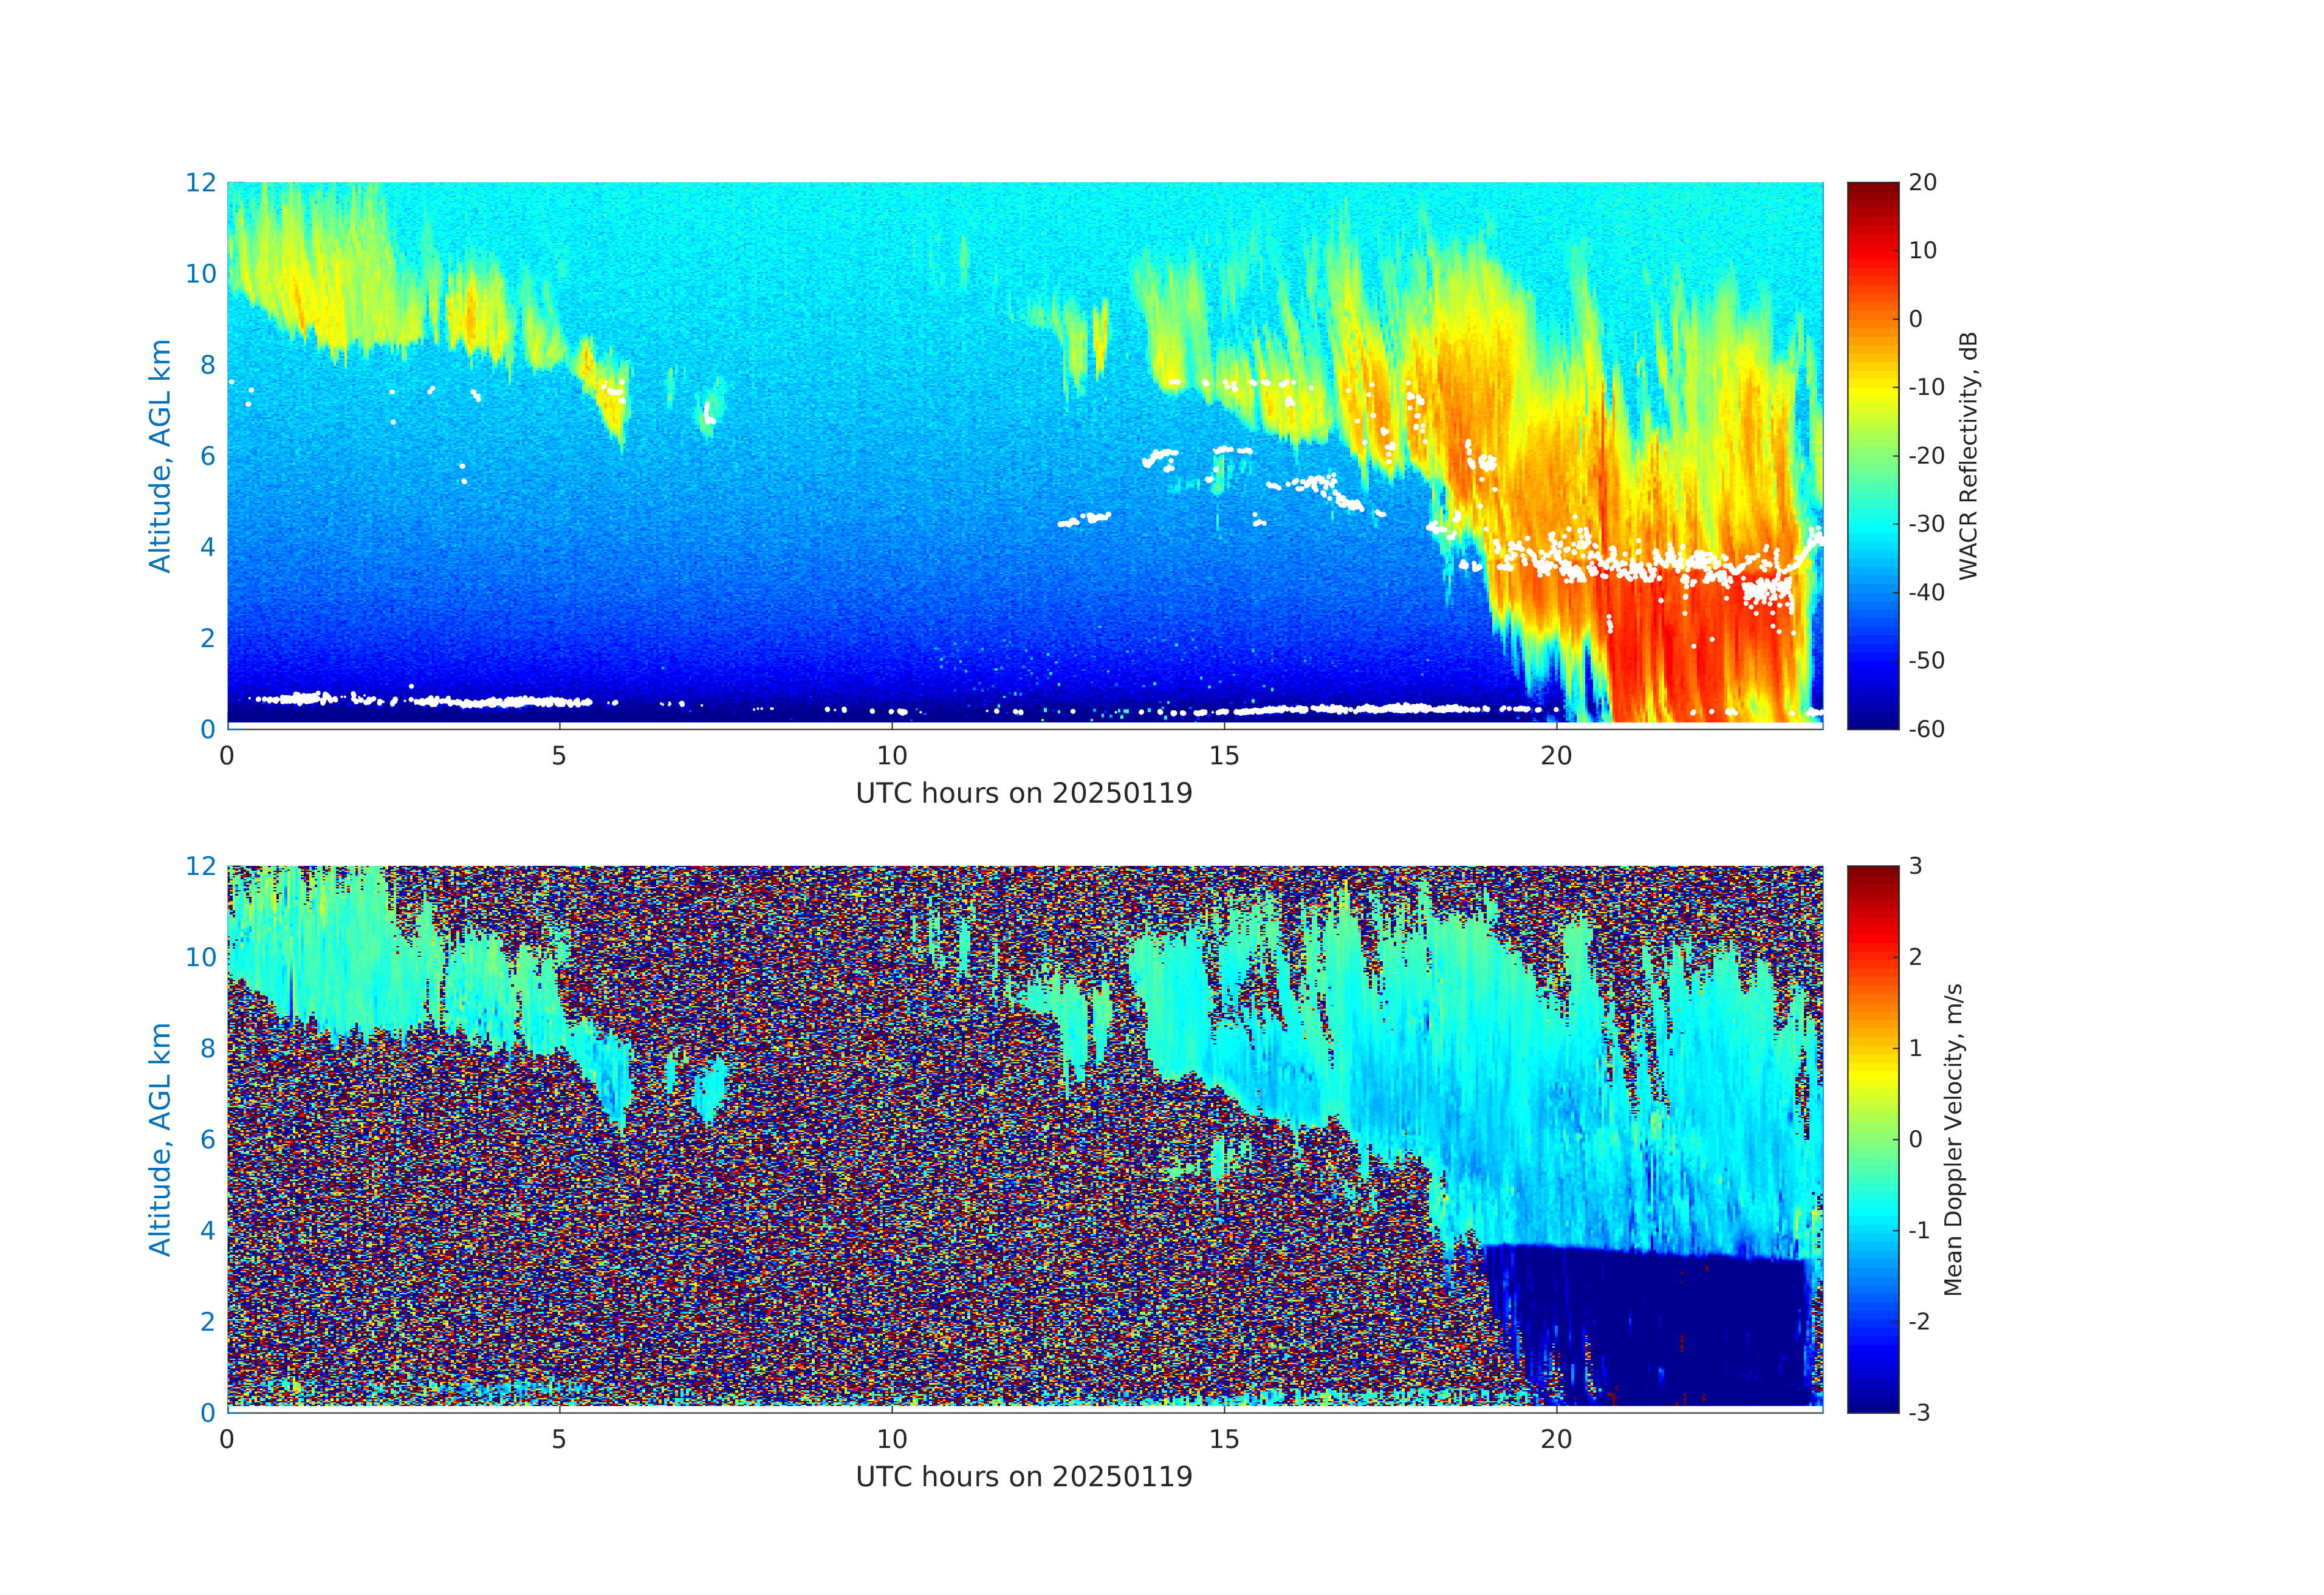Click the -3 tick below the Doppler colorbar
This screenshot has height=1595, width=2324.
(x=1919, y=1413)
